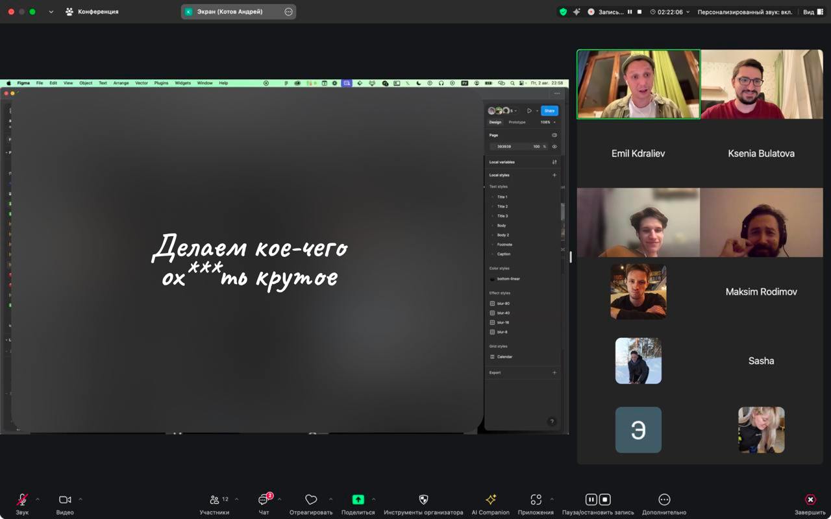The height and width of the screenshot is (519, 831).
Task: Expand audio options arrow beside Звук
Action: 38,500
